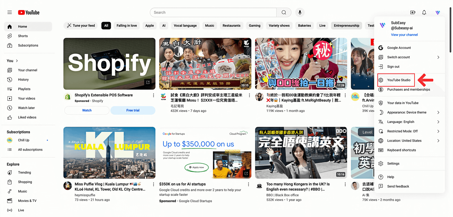
Task: Click into the Search field
Action: coord(213,12)
